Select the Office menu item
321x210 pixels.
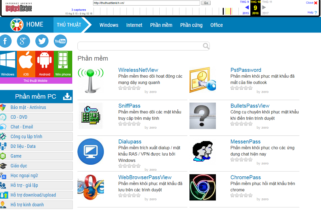[217, 25]
